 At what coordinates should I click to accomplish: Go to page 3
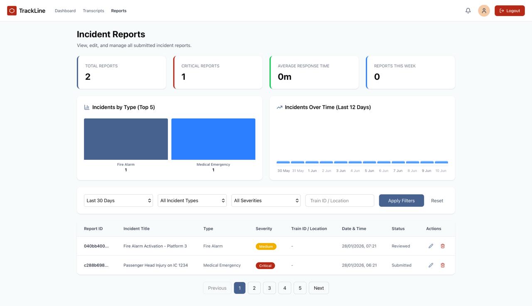[269, 288]
